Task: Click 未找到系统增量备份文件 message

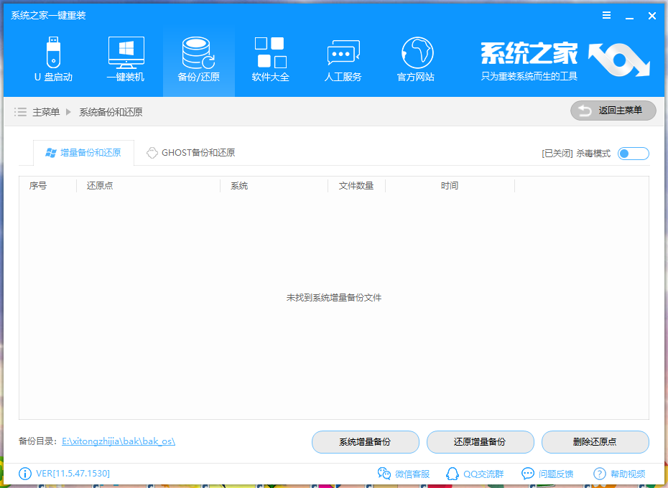Action: 333,298
